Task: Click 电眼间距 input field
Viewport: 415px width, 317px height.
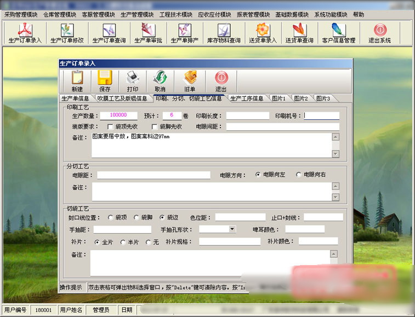Action: [x=283, y=126]
